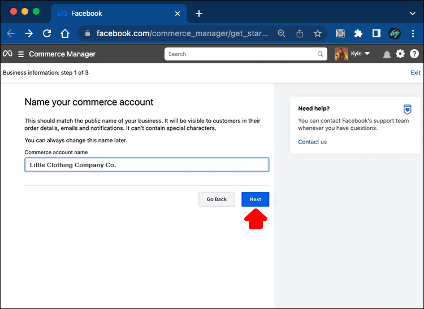The height and width of the screenshot is (309, 424).
Task: Open a new browser tab
Action: (199, 14)
